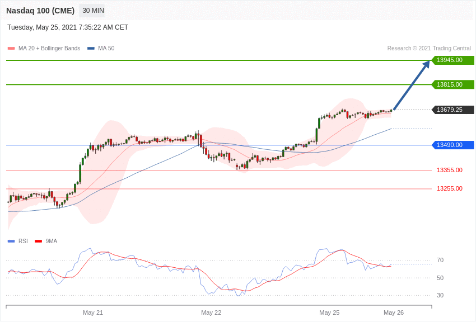Click the Research © 2021 Trading Central credit

coord(429,48)
